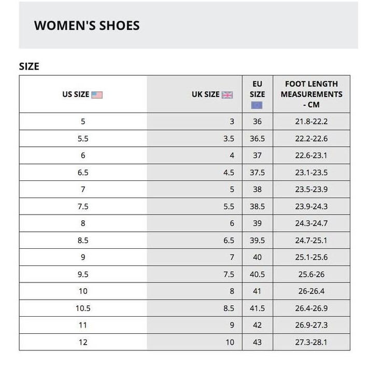Click the EU flag icon
The width and height of the screenshot is (368, 368).
(x=257, y=105)
